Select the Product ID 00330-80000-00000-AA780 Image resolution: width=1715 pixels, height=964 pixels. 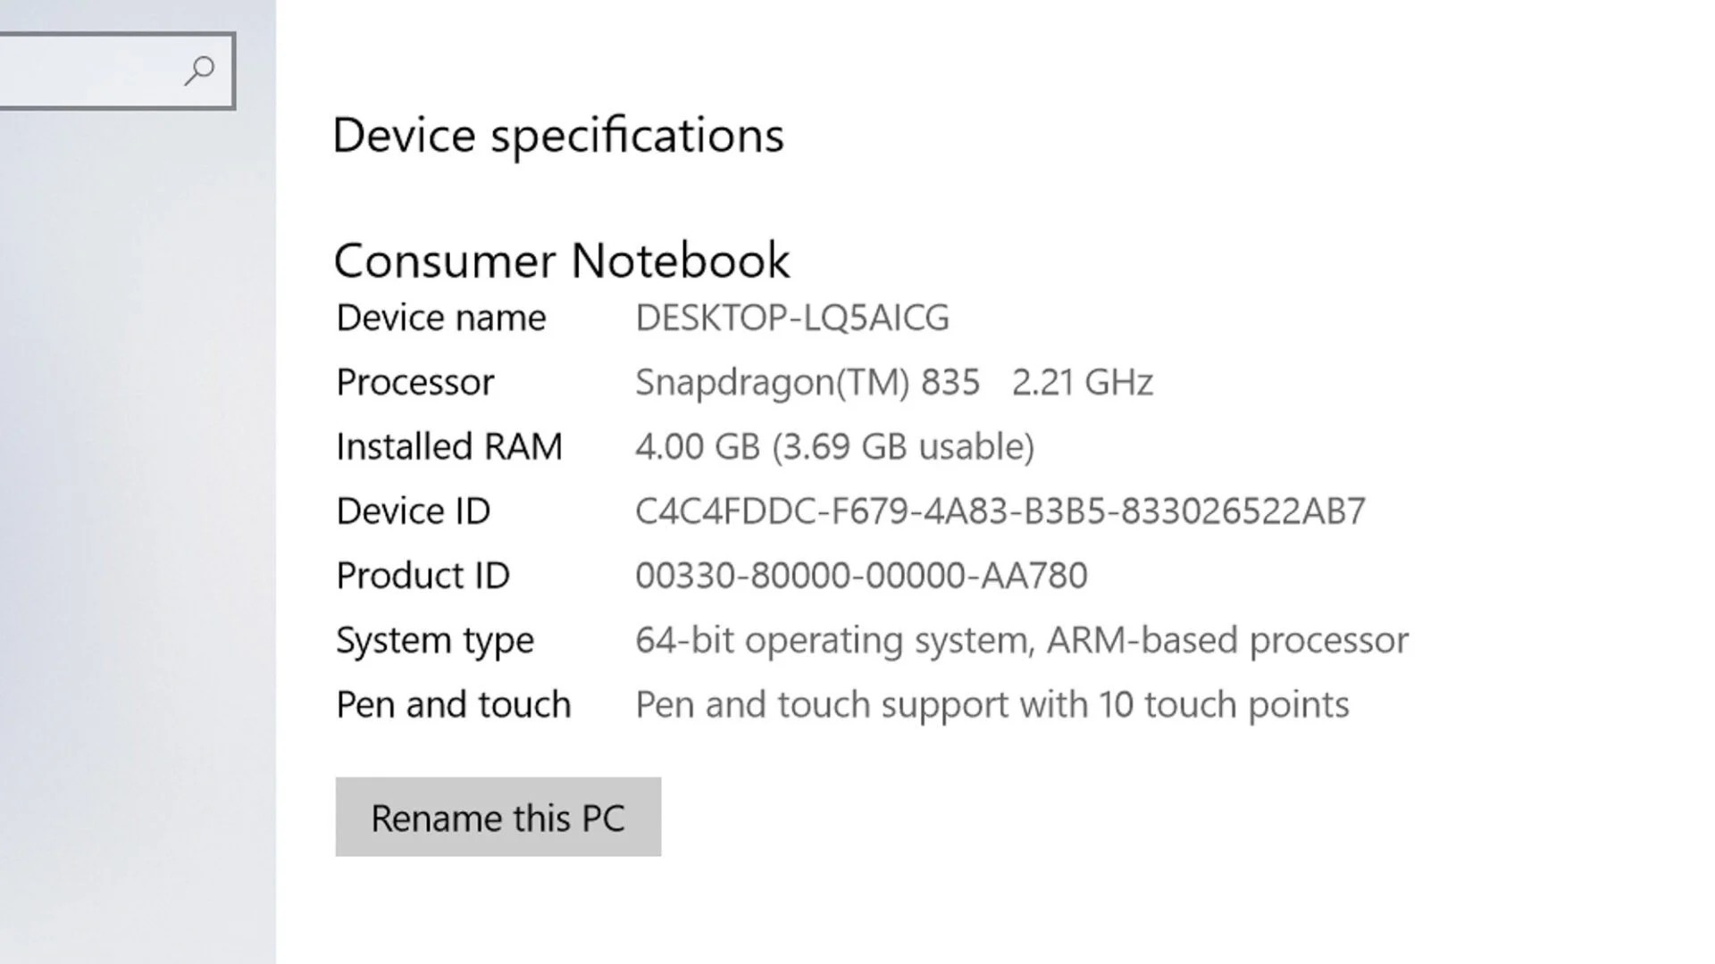coord(860,575)
